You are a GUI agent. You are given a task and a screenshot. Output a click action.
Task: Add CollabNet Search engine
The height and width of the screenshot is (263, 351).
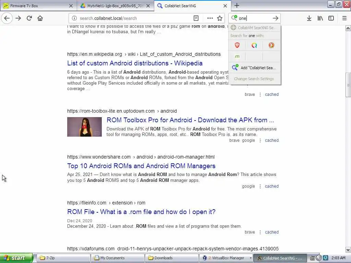pyautogui.click(x=255, y=67)
